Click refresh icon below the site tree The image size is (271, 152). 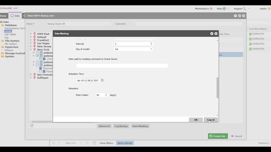point(32,126)
